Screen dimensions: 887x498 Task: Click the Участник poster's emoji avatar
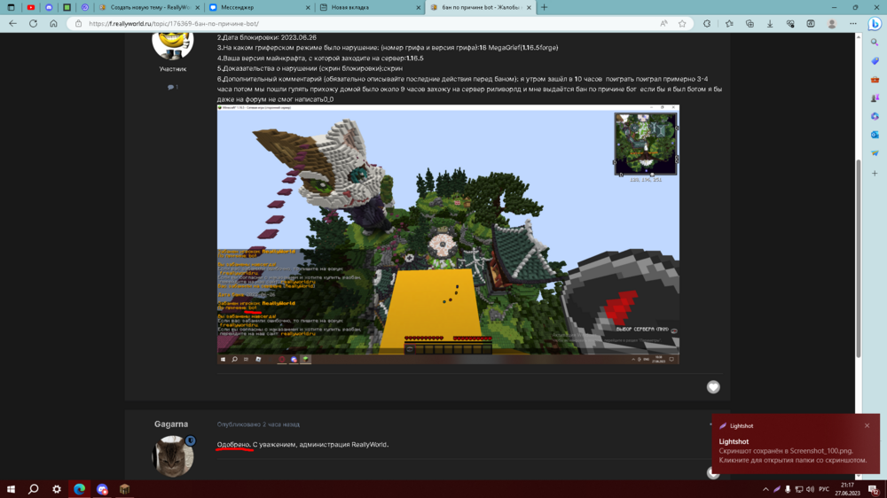(x=173, y=45)
